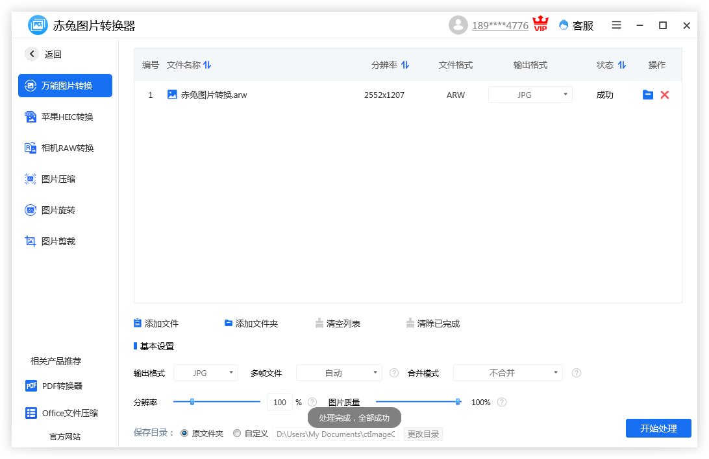Click the ARW file format cell
The height and width of the screenshot is (459, 709).
456,95
